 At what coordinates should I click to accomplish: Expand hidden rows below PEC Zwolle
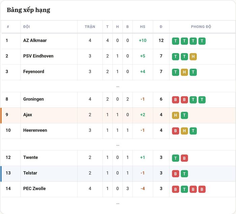pyautogui.click(x=118, y=204)
